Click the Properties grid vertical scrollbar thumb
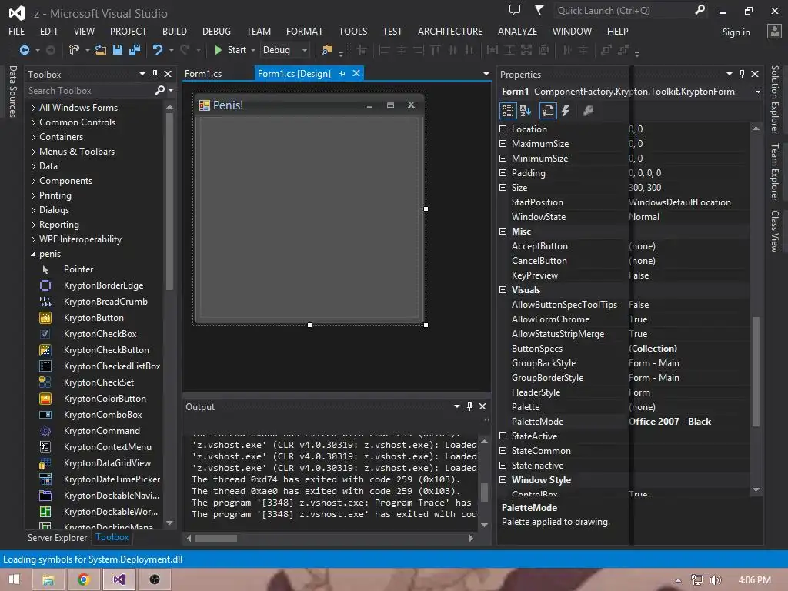This screenshot has height=591, width=788. tap(756, 372)
